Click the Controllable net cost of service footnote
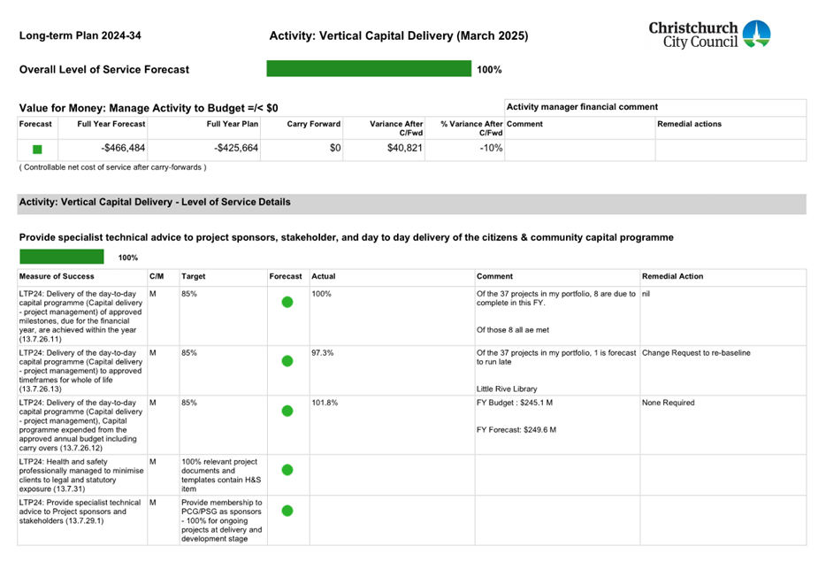 pyautogui.click(x=112, y=167)
